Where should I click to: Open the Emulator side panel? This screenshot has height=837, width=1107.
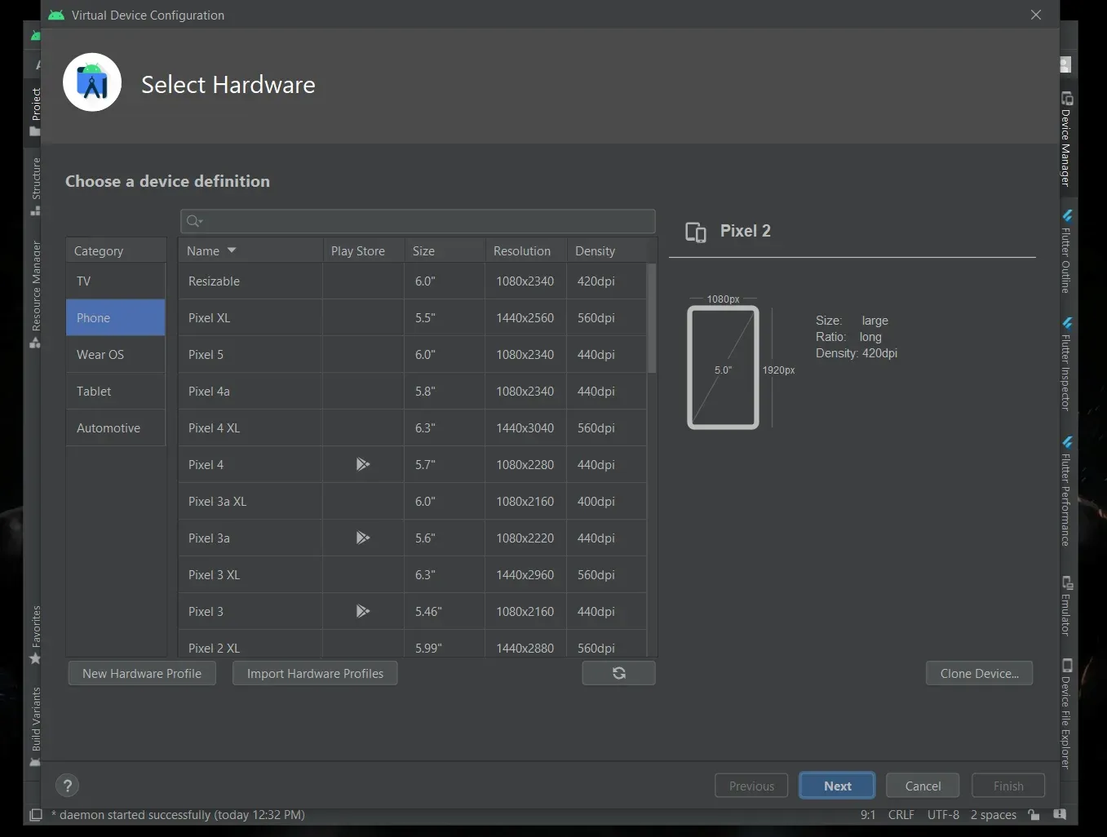[1066, 606]
